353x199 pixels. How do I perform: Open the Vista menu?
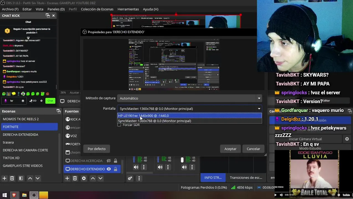click(x=40, y=9)
